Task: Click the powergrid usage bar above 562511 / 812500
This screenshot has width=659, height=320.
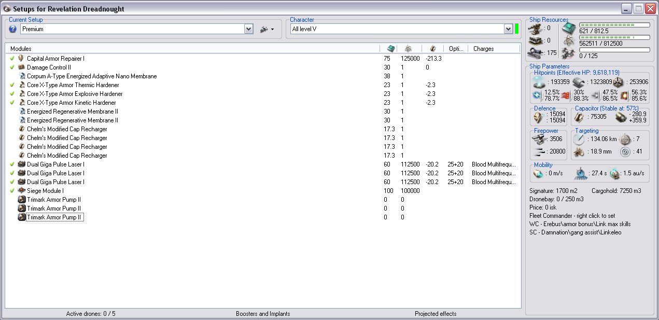Action: point(614,37)
